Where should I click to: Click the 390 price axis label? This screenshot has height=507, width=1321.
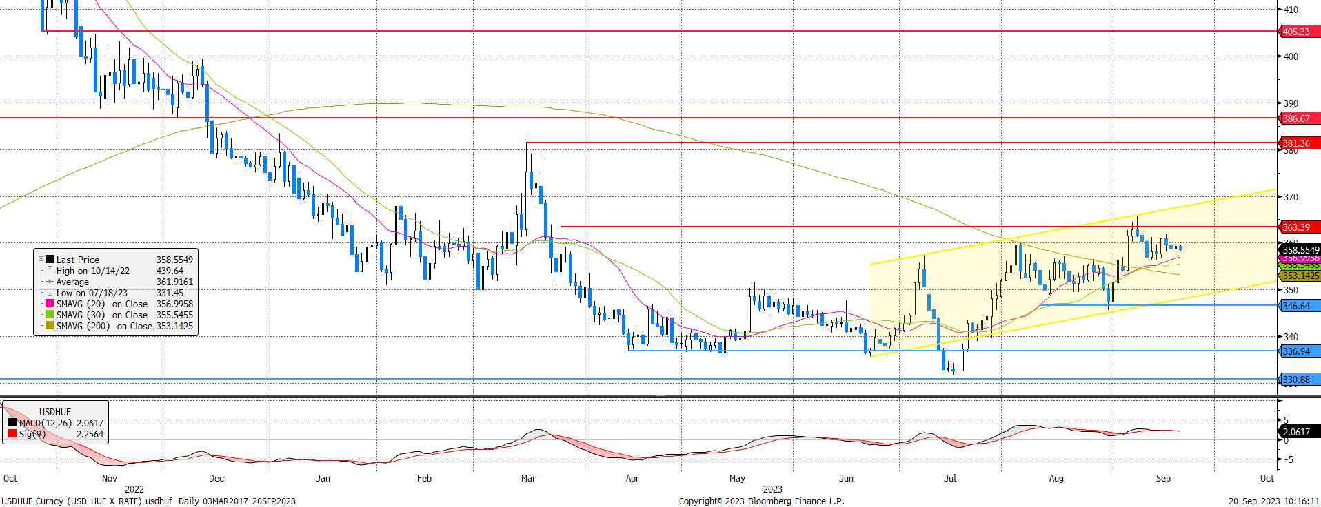click(x=1291, y=103)
